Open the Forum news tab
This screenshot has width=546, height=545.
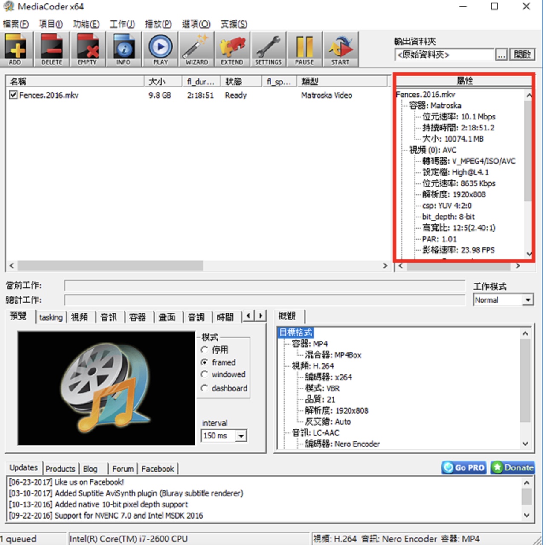[123, 469]
